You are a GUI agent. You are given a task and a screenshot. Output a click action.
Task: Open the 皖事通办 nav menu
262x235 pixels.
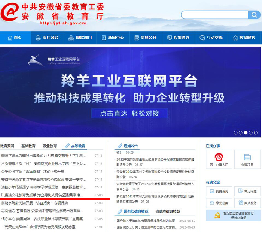178,38
